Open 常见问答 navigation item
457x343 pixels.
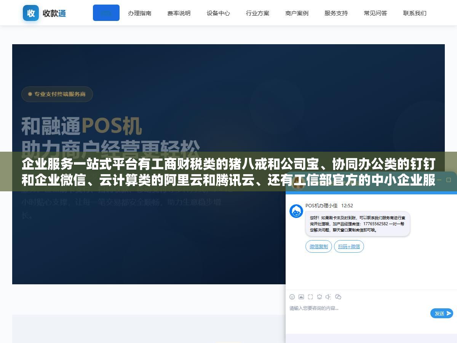(375, 13)
